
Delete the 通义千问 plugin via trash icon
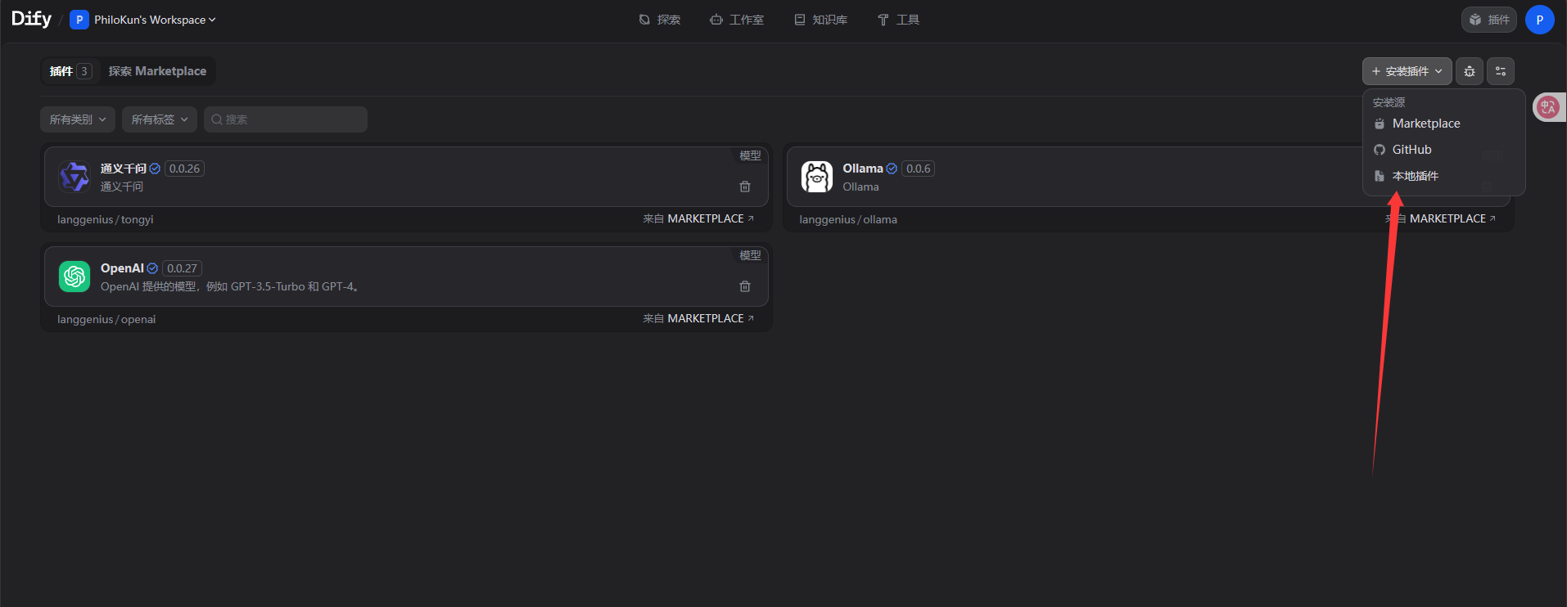745,187
